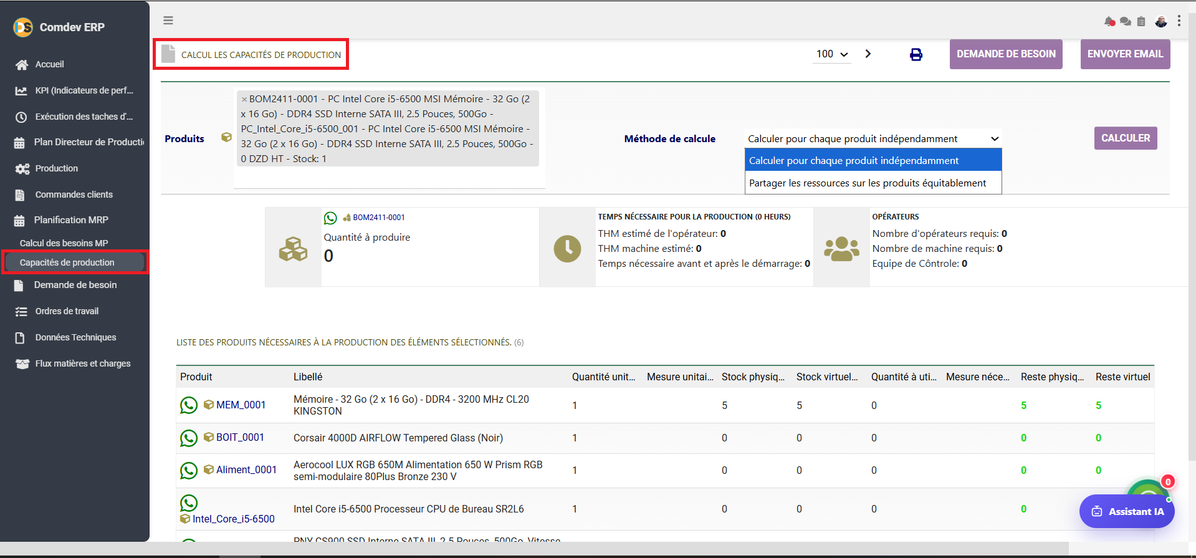Image resolution: width=1196 pixels, height=558 pixels.
Task: Remove BOM2411-0001 product tag with x
Action: point(244,99)
